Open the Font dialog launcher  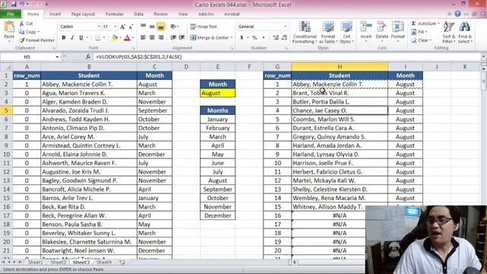pos(134,48)
